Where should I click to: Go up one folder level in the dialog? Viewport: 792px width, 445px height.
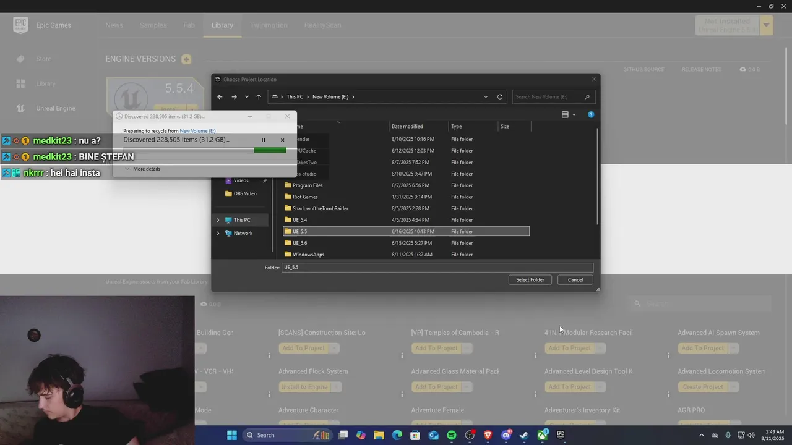(259, 97)
